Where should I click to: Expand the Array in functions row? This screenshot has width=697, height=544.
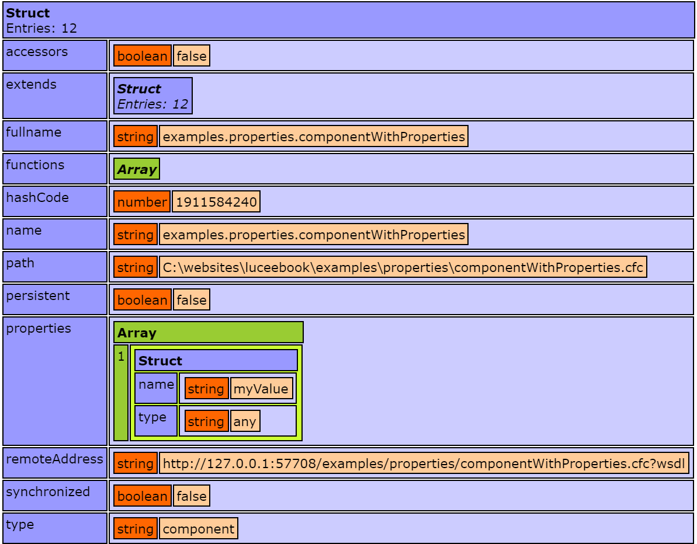(137, 170)
